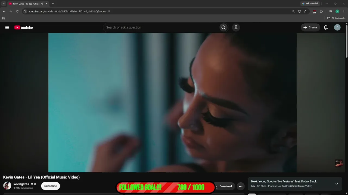Open the YouTube guide hamburger menu
Image resolution: width=348 pixels, height=195 pixels.
pyautogui.click(x=7, y=27)
